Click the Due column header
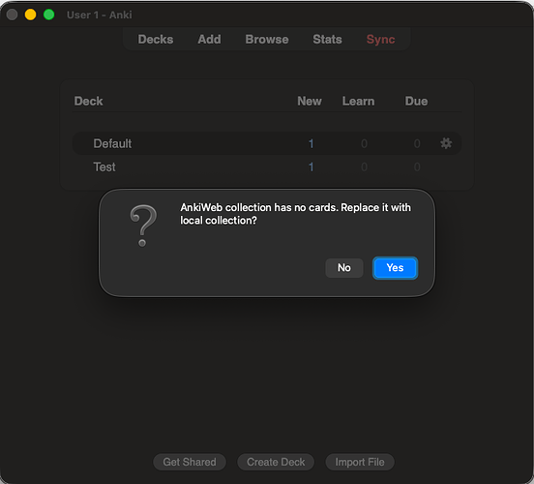Screen dimensions: 534x484 point(416,101)
